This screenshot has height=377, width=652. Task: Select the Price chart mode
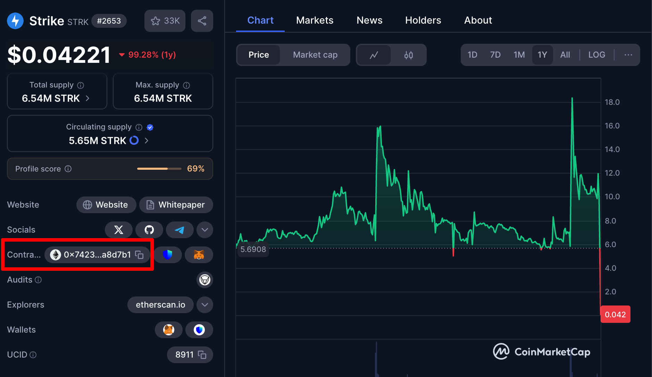click(259, 55)
